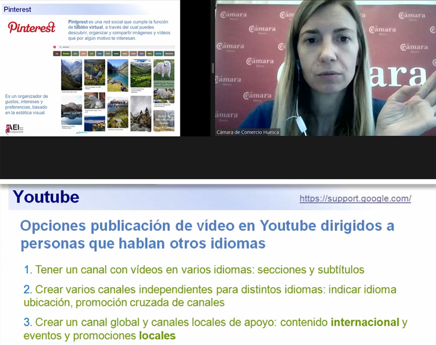The height and width of the screenshot is (345, 436).
Task: Click the 'Youtube' slide heading
Action: (x=46, y=197)
